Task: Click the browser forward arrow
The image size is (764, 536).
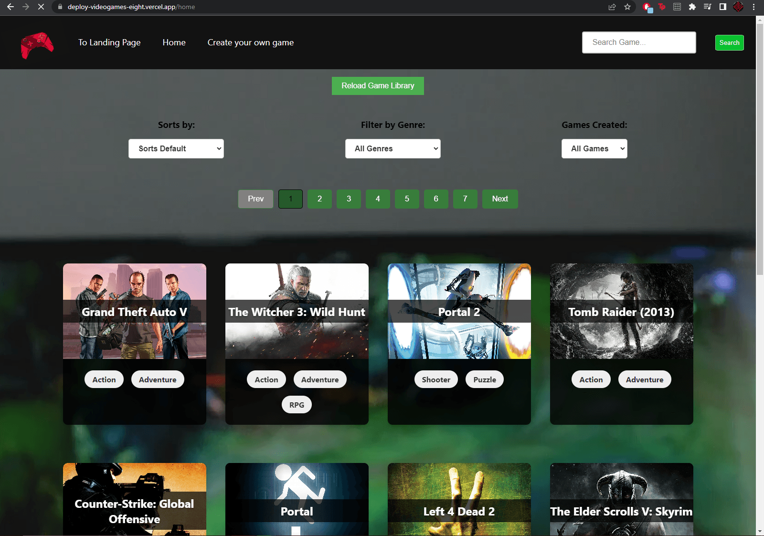Action: (x=26, y=7)
